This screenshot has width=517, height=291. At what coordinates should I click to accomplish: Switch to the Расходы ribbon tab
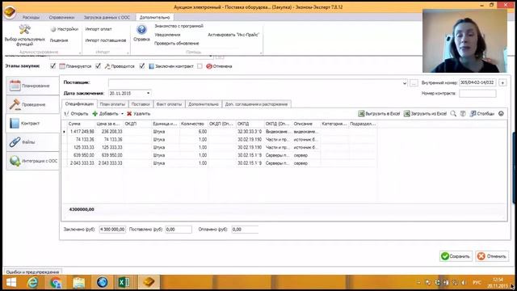[x=31, y=18]
